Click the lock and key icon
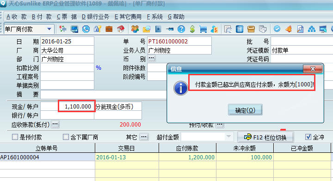The image size is (333, 181). 98,29
